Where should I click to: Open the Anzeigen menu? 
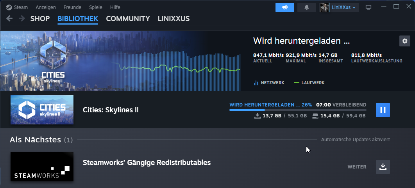coord(45,7)
